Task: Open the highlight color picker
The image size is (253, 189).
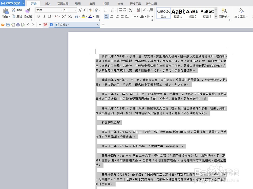Action: point(86,16)
